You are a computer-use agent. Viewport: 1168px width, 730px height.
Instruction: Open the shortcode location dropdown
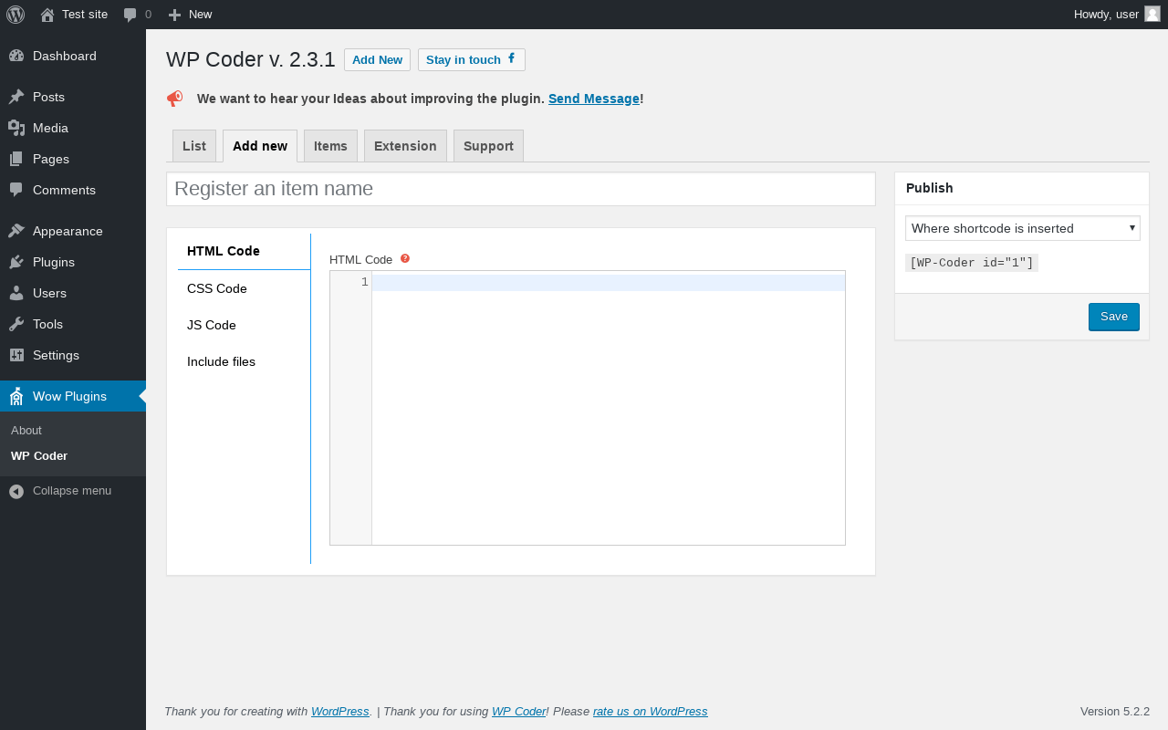click(x=1023, y=228)
